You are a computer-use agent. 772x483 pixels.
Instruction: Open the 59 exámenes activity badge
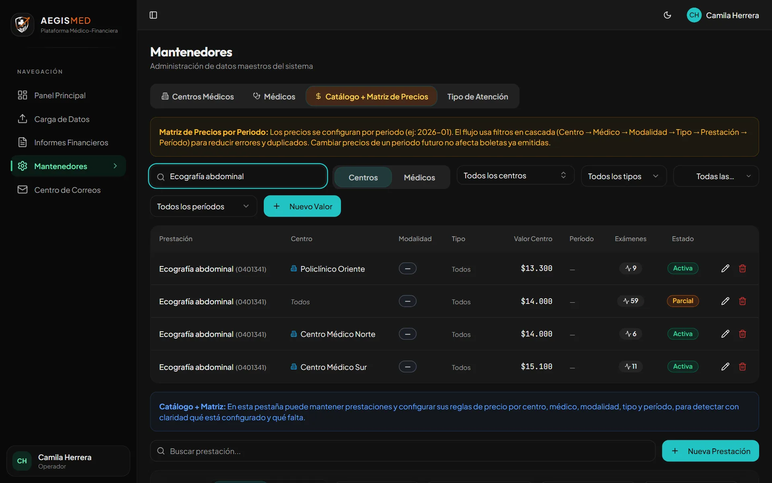click(x=630, y=301)
